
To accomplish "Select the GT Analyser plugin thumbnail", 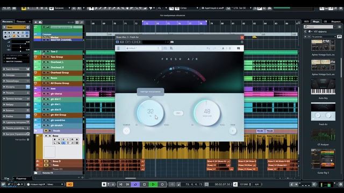I will coord(323,135).
